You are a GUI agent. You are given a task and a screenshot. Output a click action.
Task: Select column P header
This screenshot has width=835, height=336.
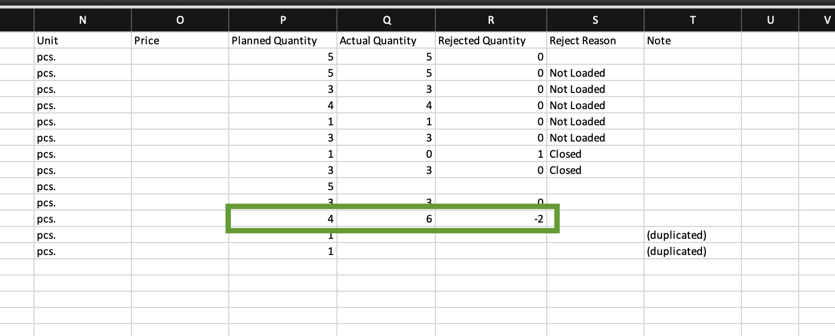[283, 20]
